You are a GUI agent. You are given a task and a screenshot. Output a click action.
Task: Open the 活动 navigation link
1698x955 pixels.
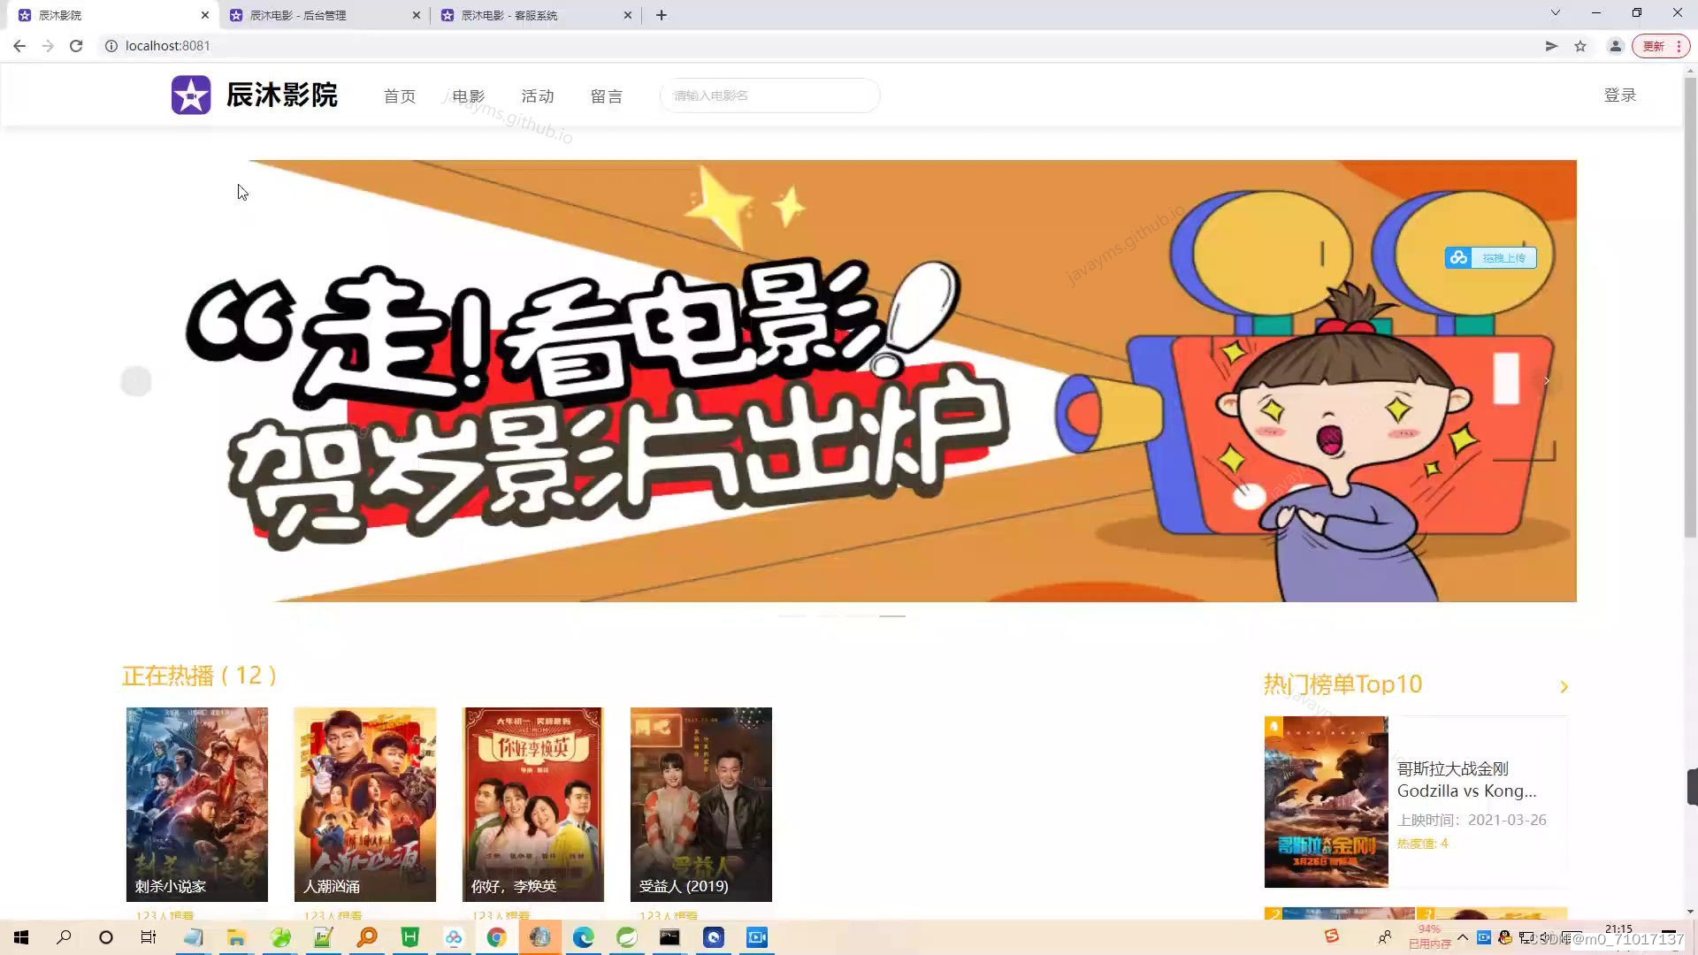[537, 95]
